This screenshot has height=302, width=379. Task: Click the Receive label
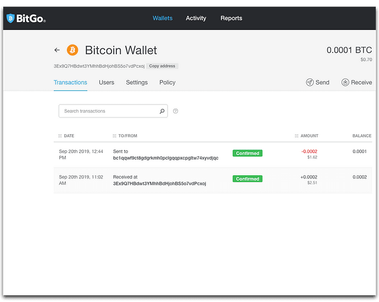361,83
